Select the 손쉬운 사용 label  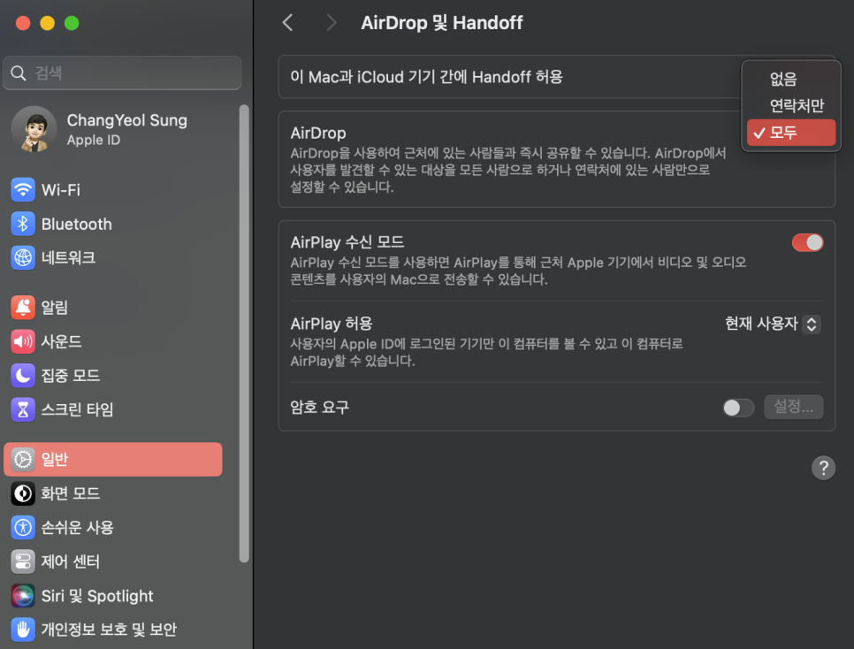point(77,528)
